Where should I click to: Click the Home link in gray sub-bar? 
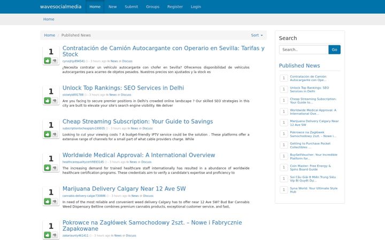(49, 19)
